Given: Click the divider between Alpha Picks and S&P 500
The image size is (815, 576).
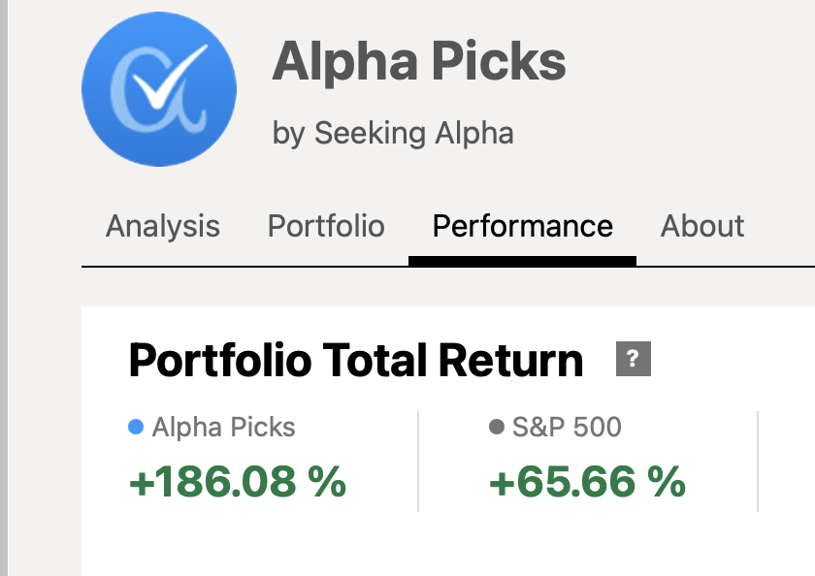Looking at the screenshot, I should [418, 461].
